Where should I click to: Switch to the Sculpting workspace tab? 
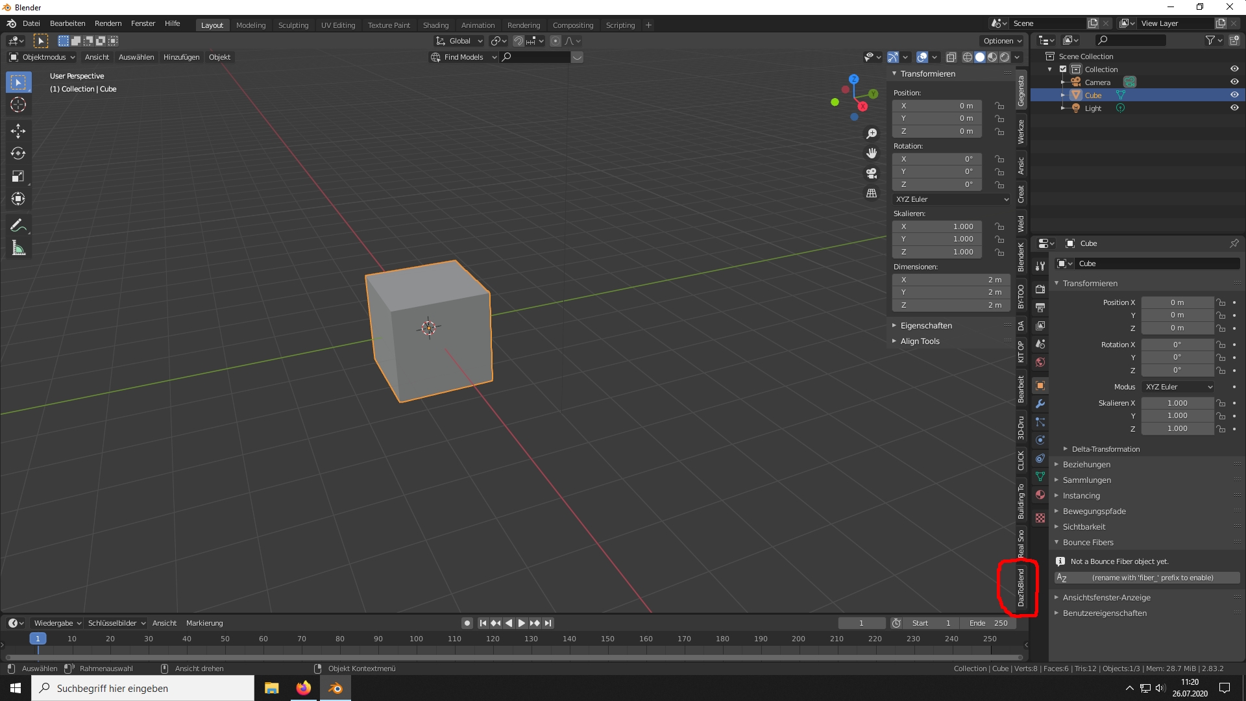pyautogui.click(x=293, y=25)
